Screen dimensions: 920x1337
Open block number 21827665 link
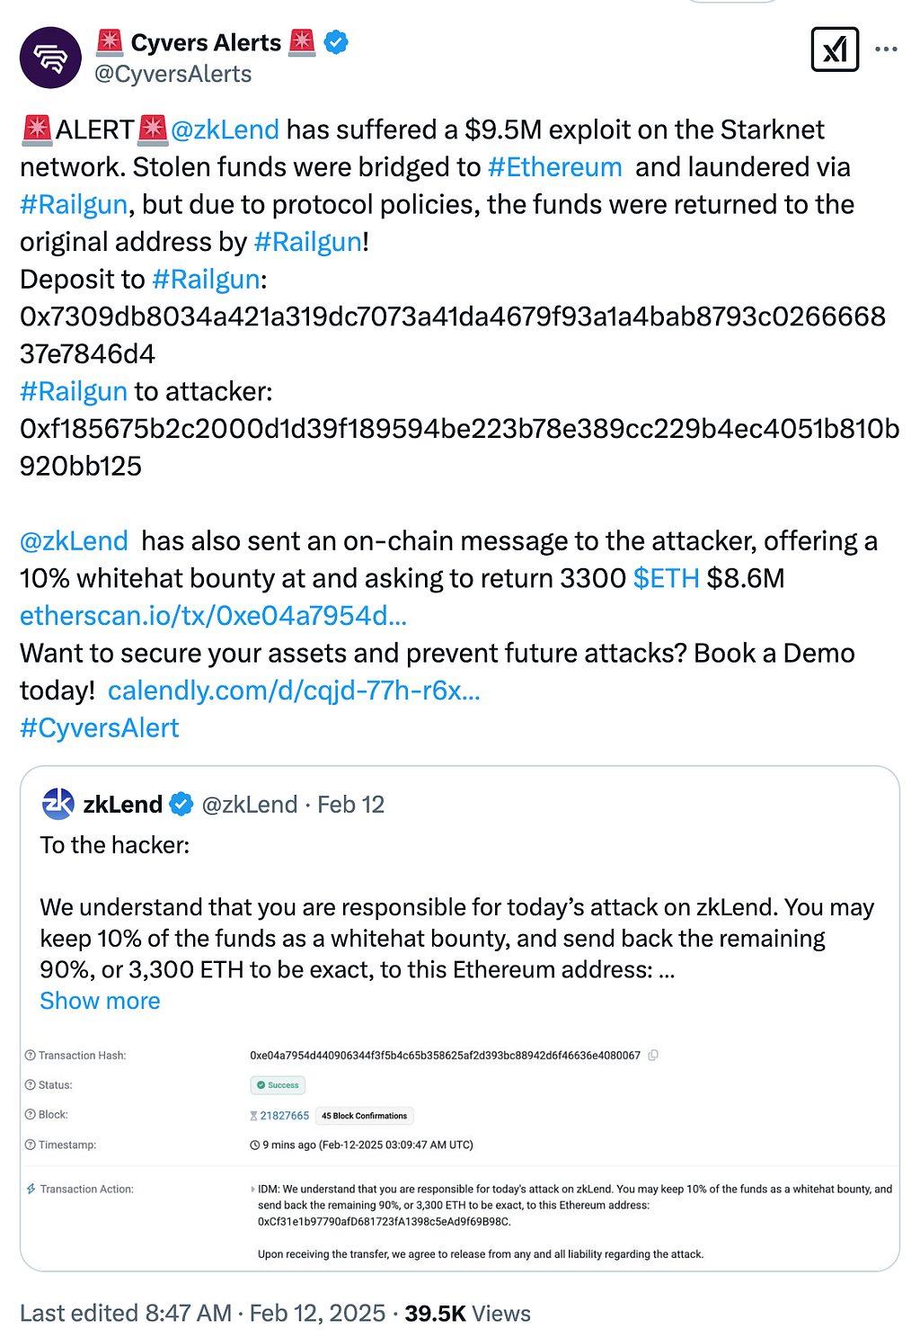(x=284, y=1116)
